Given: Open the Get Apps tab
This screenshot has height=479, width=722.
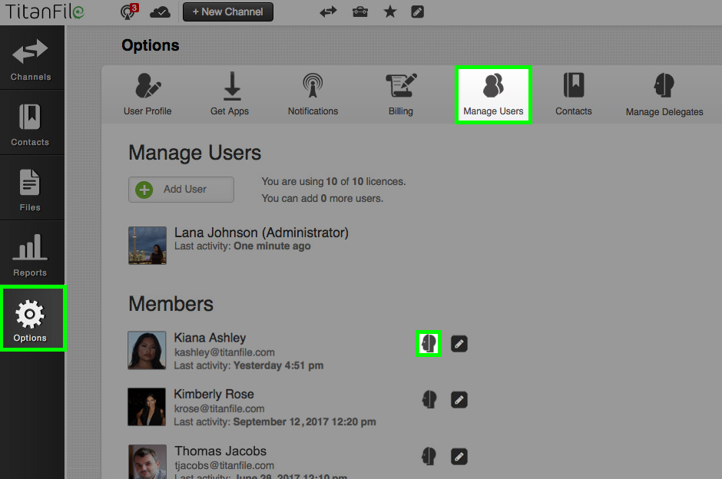Looking at the screenshot, I should click(229, 94).
